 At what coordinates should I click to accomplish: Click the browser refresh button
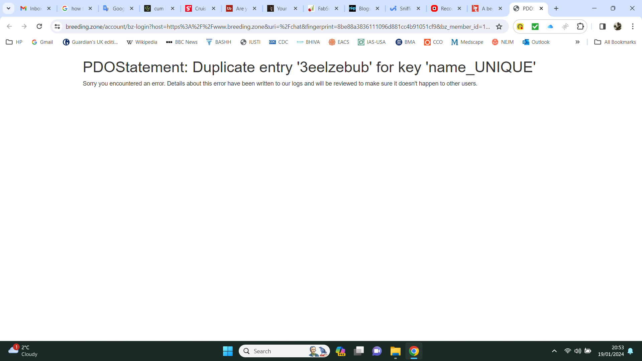(x=40, y=26)
